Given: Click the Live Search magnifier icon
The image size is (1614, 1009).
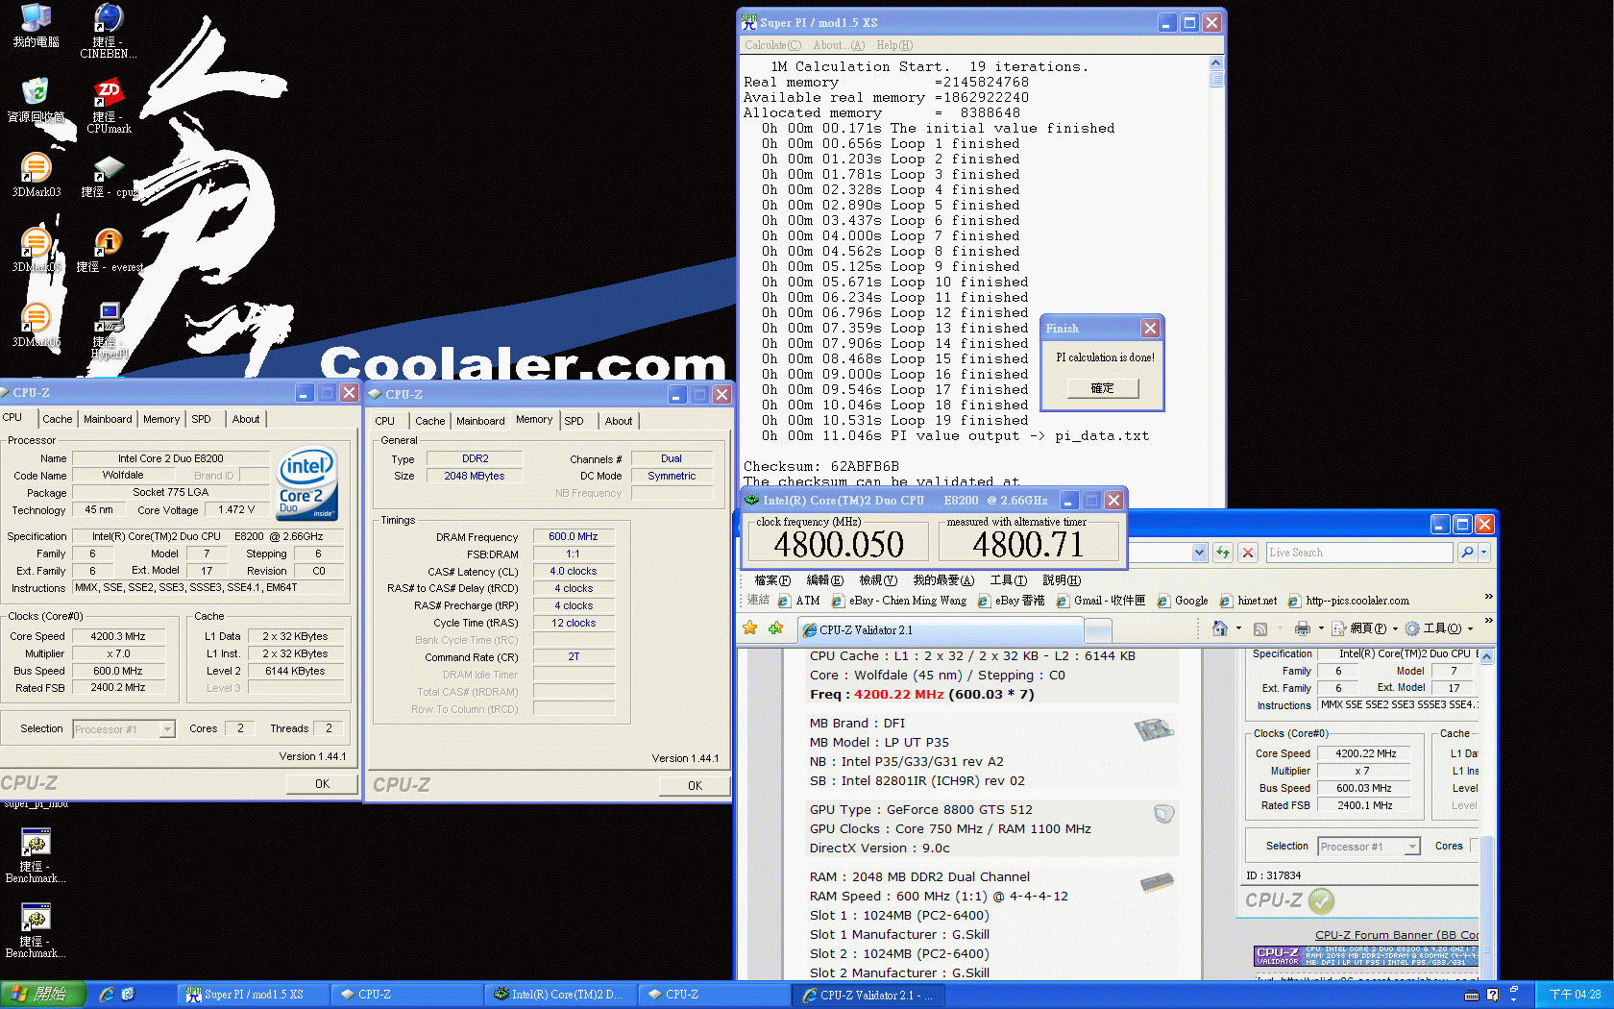Looking at the screenshot, I should click(1466, 553).
